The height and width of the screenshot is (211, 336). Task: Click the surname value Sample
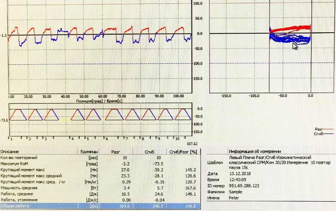click(x=235, y=192)
